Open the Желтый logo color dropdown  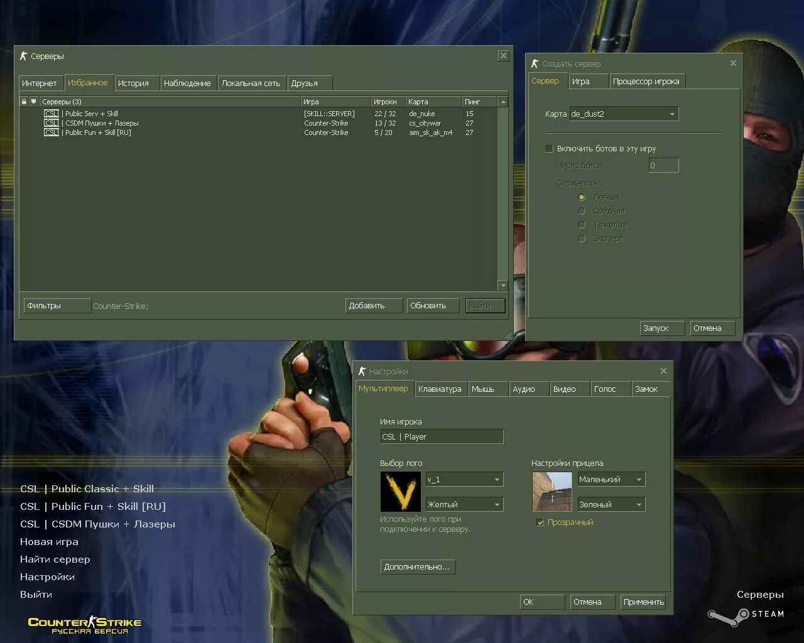(464, 504)
